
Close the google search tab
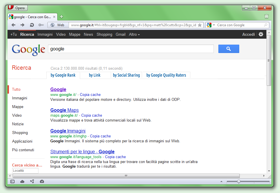(x=54, y=17)
